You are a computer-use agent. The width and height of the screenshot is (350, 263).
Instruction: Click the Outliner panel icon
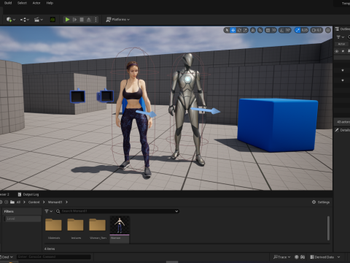[337, 29]
